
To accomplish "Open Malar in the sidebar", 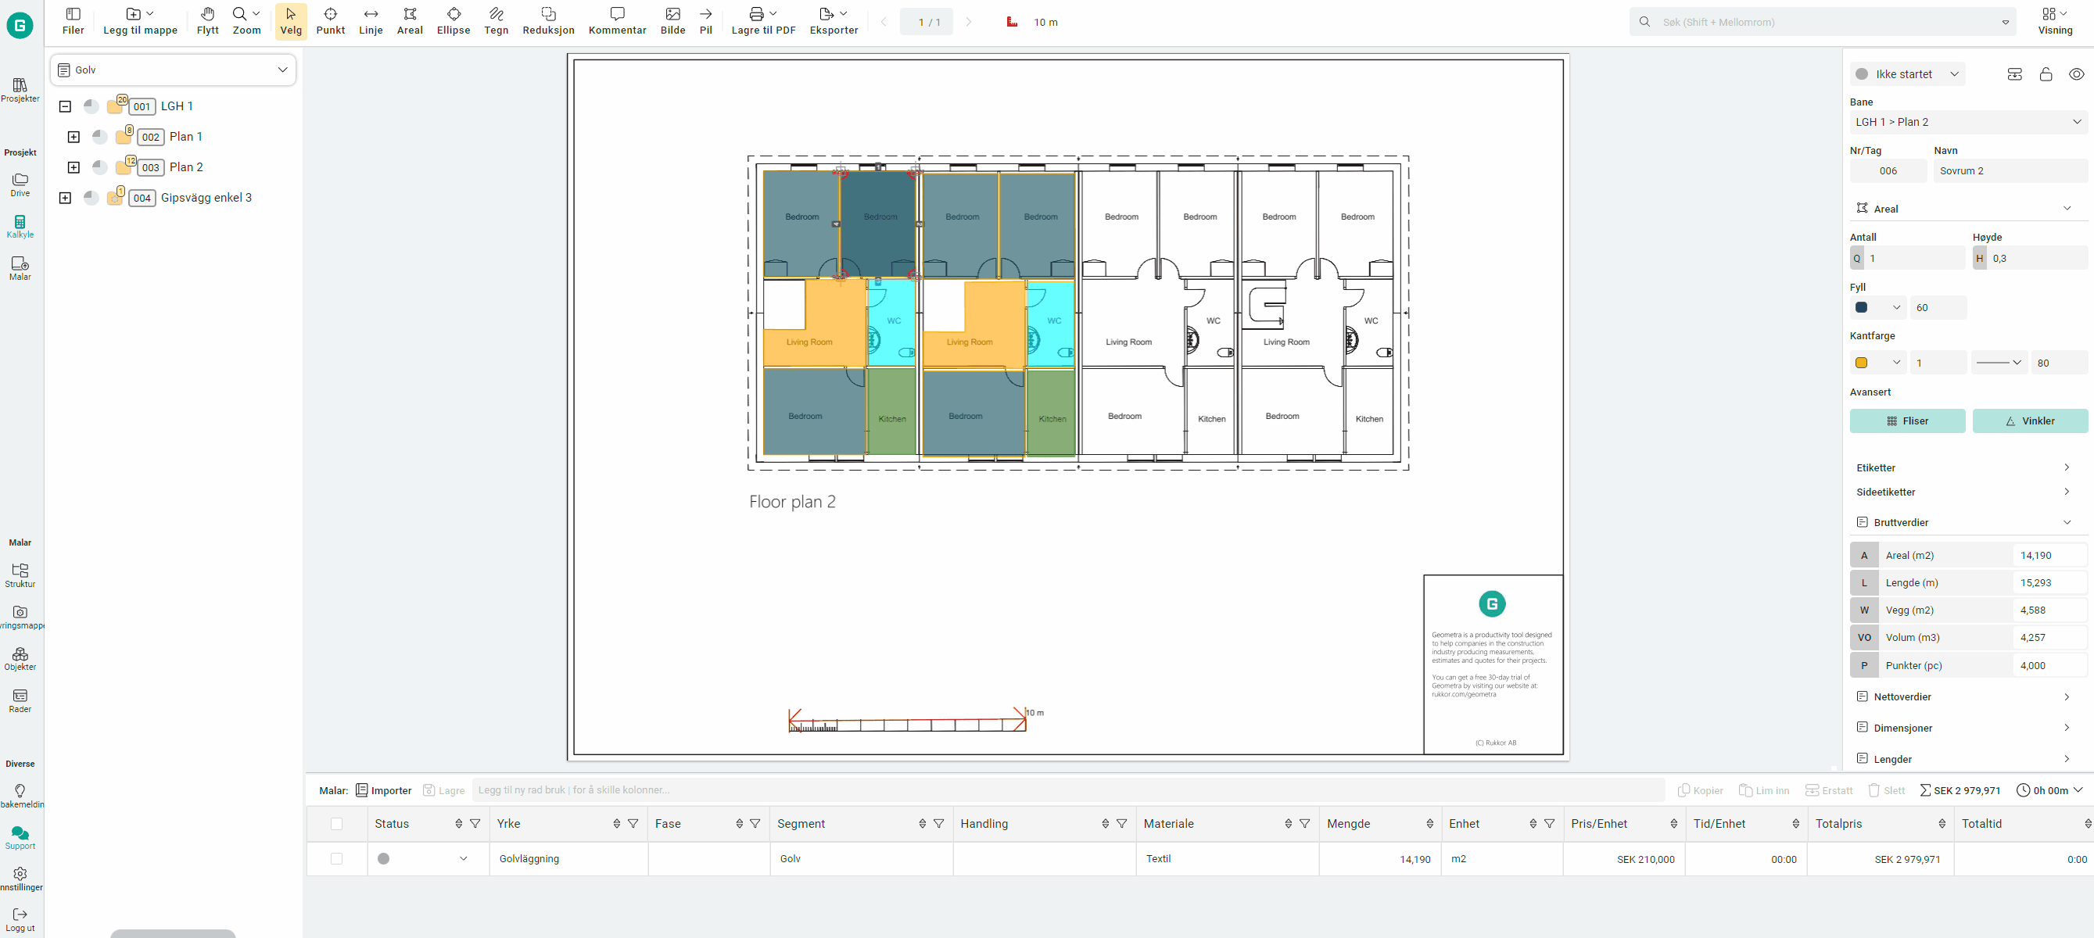I will 20,268.
